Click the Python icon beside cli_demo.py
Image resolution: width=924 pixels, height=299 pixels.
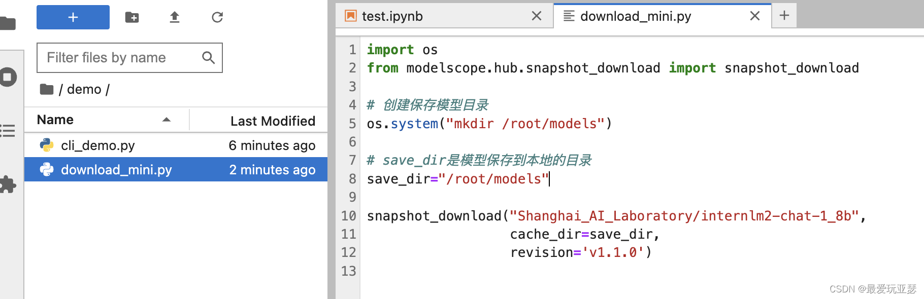tap(47, 145)
